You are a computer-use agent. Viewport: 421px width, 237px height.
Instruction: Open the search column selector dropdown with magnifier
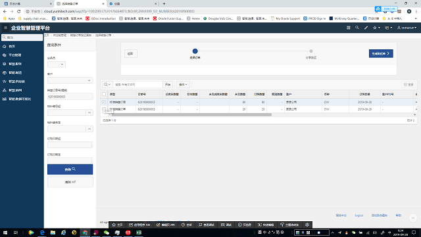coord(107,84)
